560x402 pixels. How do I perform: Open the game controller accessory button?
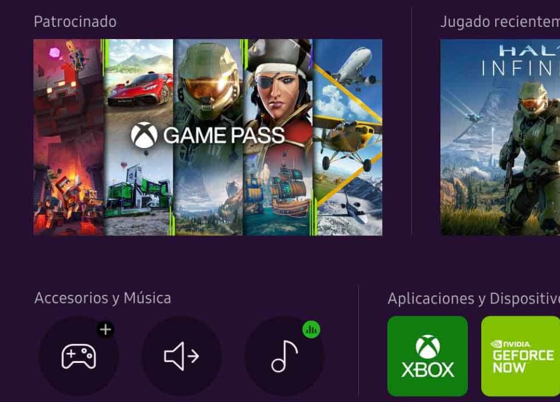coord(79,355)
